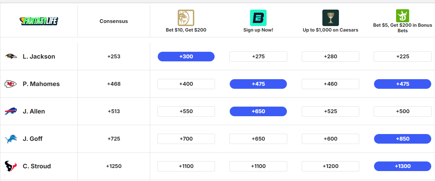Click the Lions logo beside J. Goff
Image resolution: width=435 pixels, height=181 pixels.
[11, 139]
